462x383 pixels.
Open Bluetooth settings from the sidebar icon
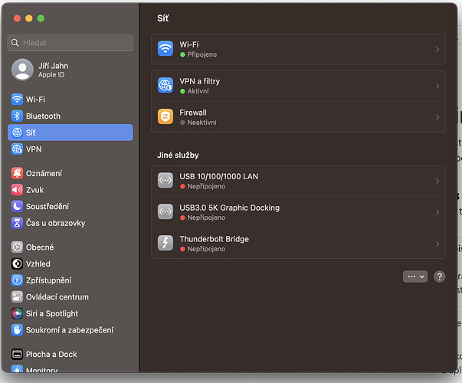click(x=17, y=116)
